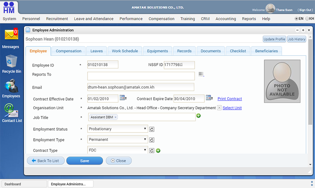Image resolution: width=315 pixels, height=188 pixels.
Task: Switch to the Leaves tab
Action: tap(97, 51)
